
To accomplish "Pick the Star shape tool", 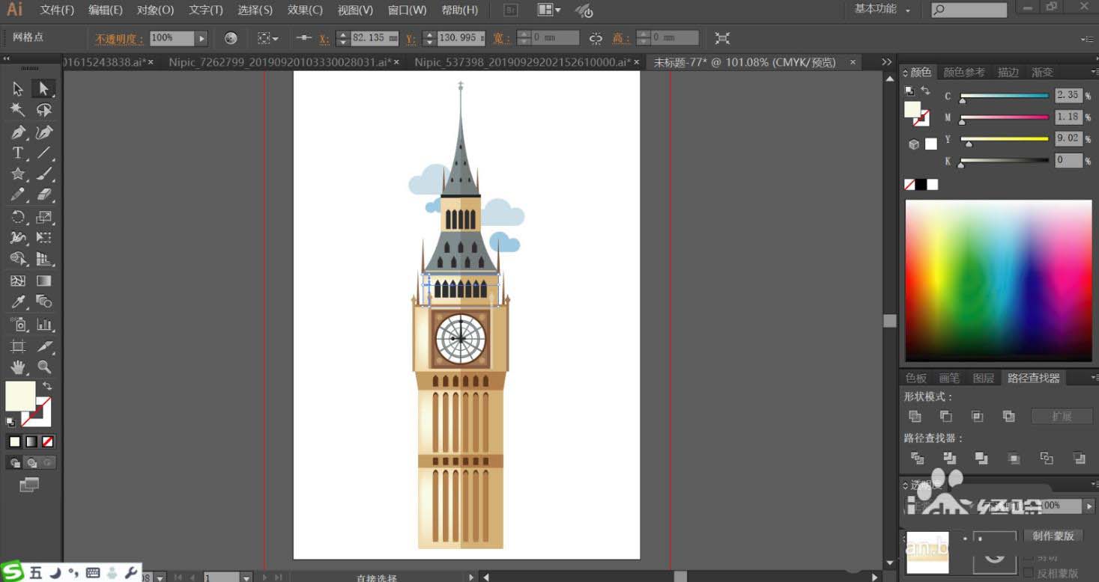I will 18,174.
